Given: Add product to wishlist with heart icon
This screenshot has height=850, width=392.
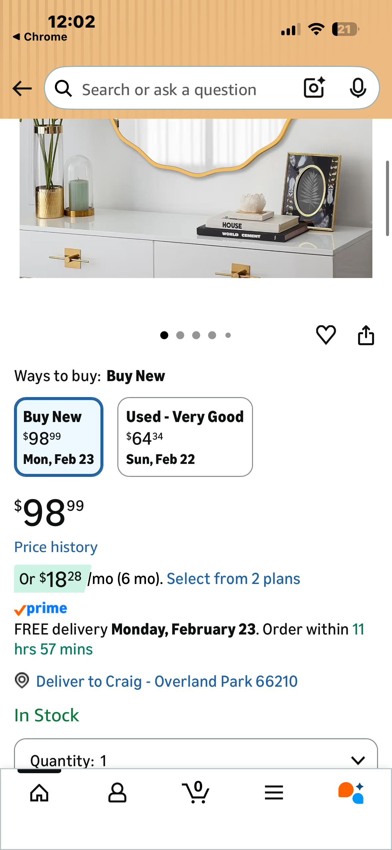Looking at the screenshot, I should point(326,335).
